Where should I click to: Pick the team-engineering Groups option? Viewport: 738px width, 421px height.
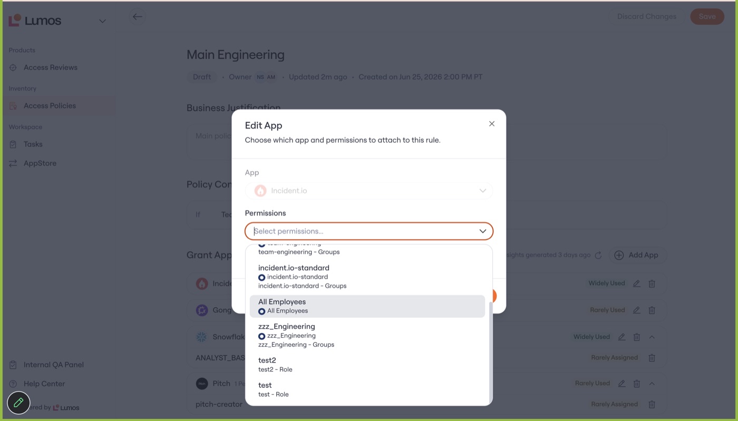(367, 250)
